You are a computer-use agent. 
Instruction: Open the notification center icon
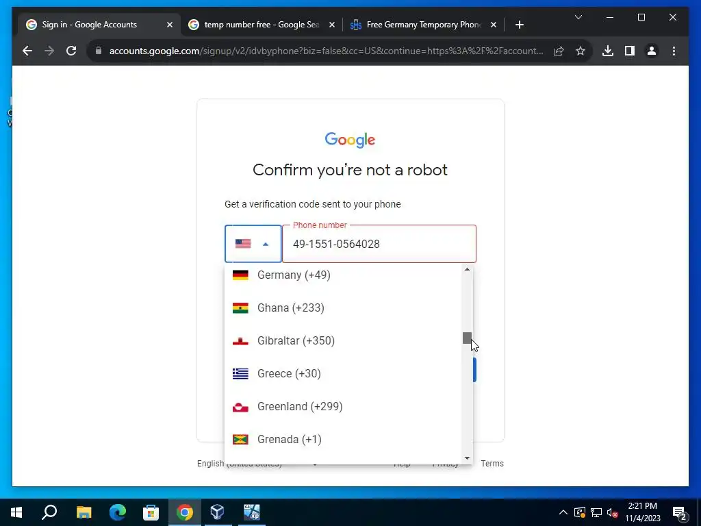tap(680, 512)
